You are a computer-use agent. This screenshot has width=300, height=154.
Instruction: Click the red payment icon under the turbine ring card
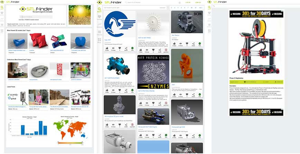pyautogui.click(x=166, y=50)
